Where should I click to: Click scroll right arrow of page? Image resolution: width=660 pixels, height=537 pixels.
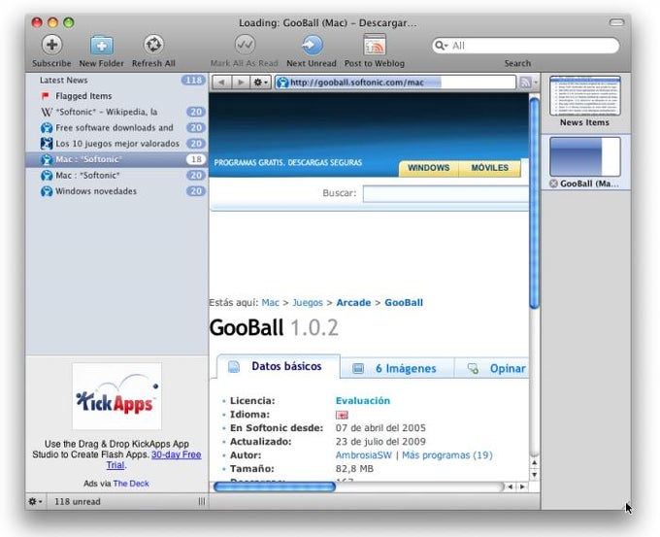coord(522,487)
